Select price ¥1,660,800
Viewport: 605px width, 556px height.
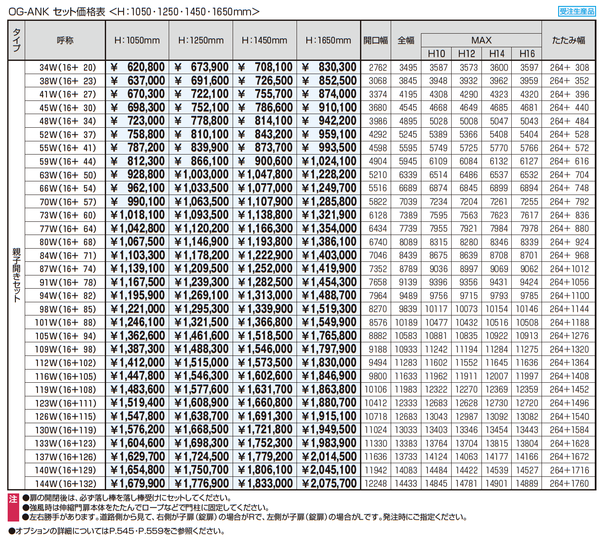(x=265, y=403)
